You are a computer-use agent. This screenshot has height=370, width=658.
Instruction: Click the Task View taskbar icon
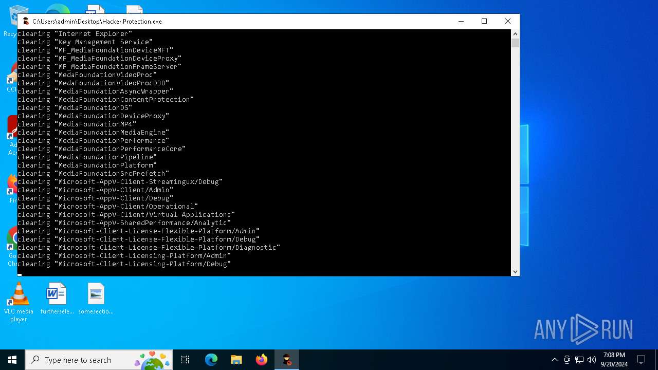tap(185, 360)
